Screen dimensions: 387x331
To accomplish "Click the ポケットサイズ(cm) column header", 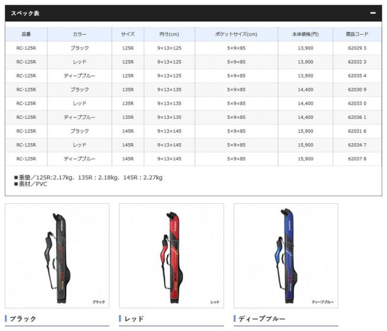I will 236,34.
